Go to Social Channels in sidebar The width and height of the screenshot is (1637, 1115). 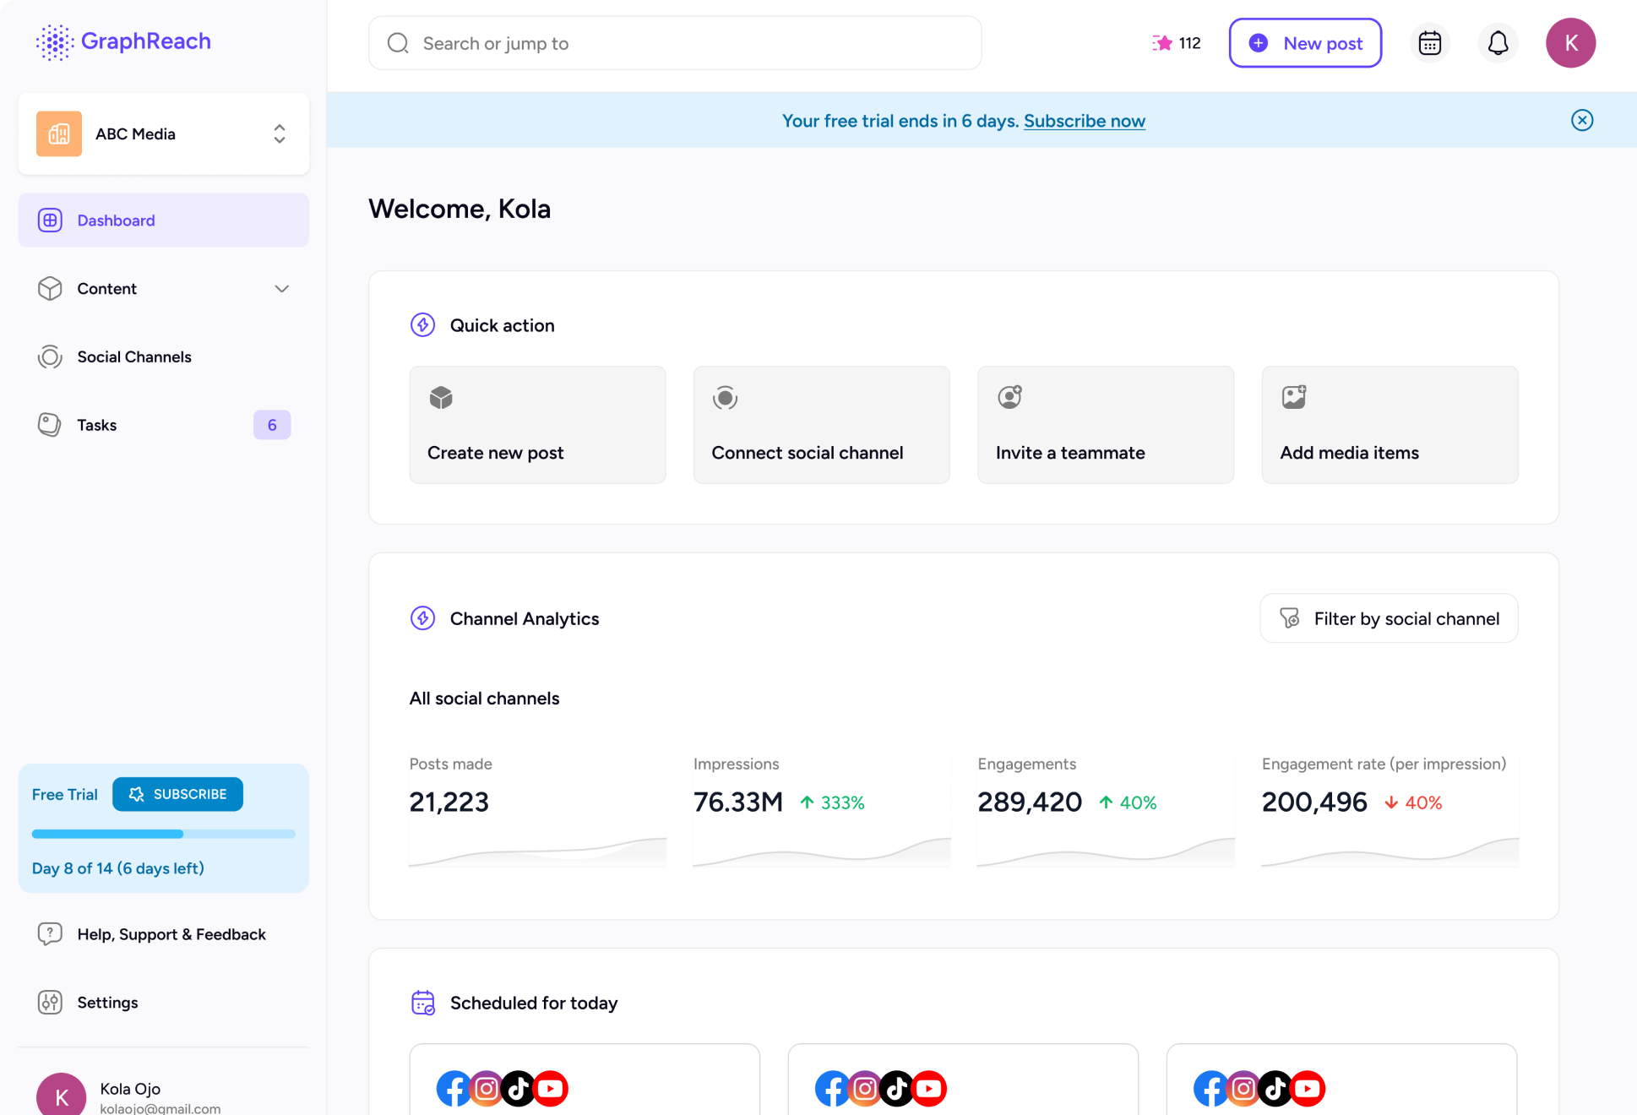pyautogui.click(x=133, y=356)
